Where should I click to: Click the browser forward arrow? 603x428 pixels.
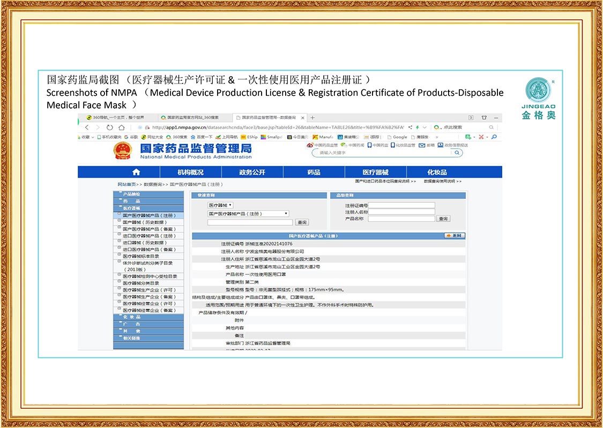[x=98, y=127]
